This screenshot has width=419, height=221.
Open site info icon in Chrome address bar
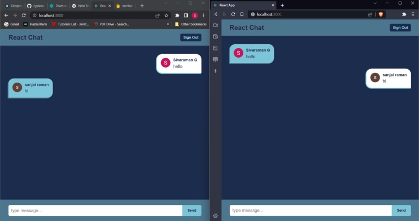(x=34, y=16)
